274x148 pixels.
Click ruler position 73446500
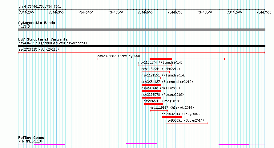[x=115, y=12]
